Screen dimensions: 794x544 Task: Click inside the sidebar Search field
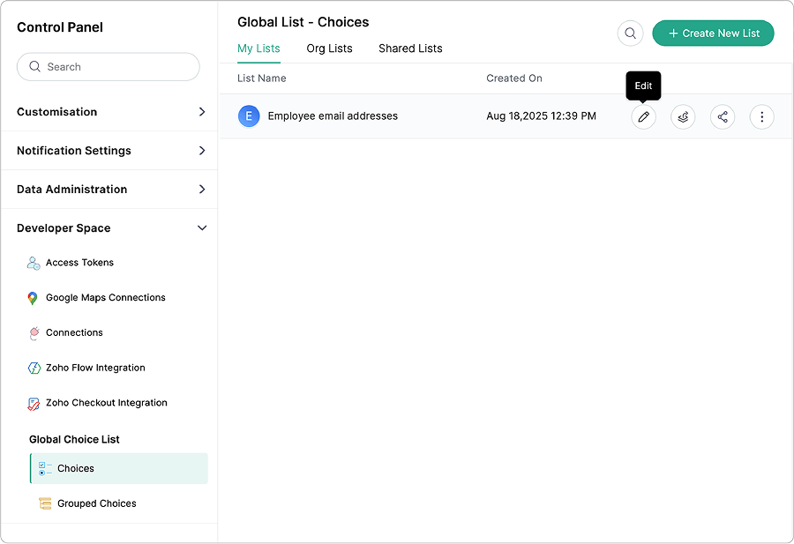109,66
